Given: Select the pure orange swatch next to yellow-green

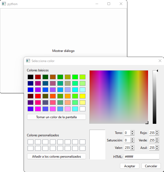Looking at the screenshot, I should pyautogui.click(x=68, y=96).
